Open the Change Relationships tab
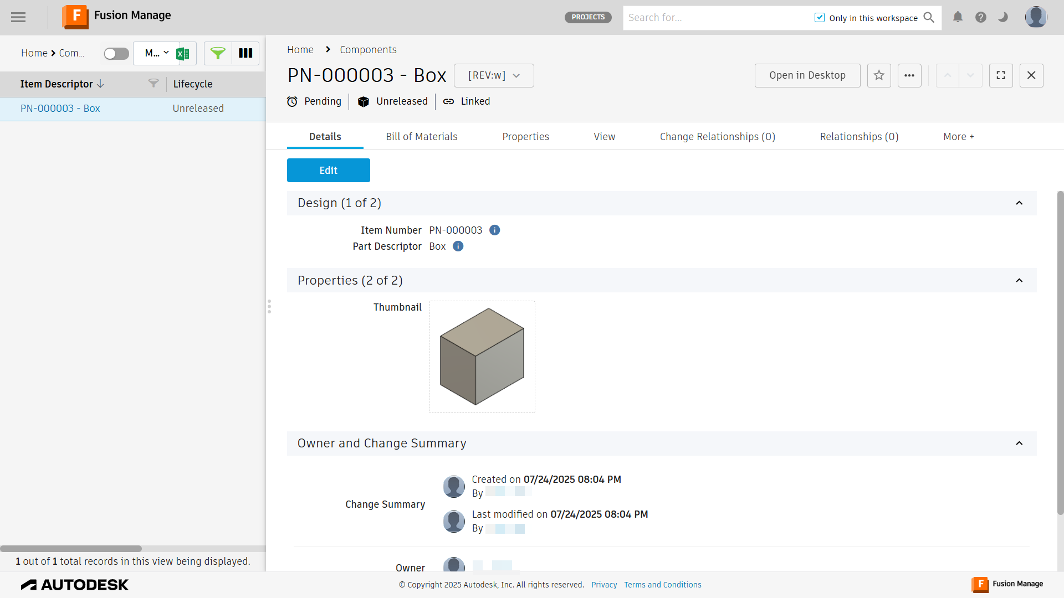1064x598 pixels. pyautogui.click(x=717, y=137)
